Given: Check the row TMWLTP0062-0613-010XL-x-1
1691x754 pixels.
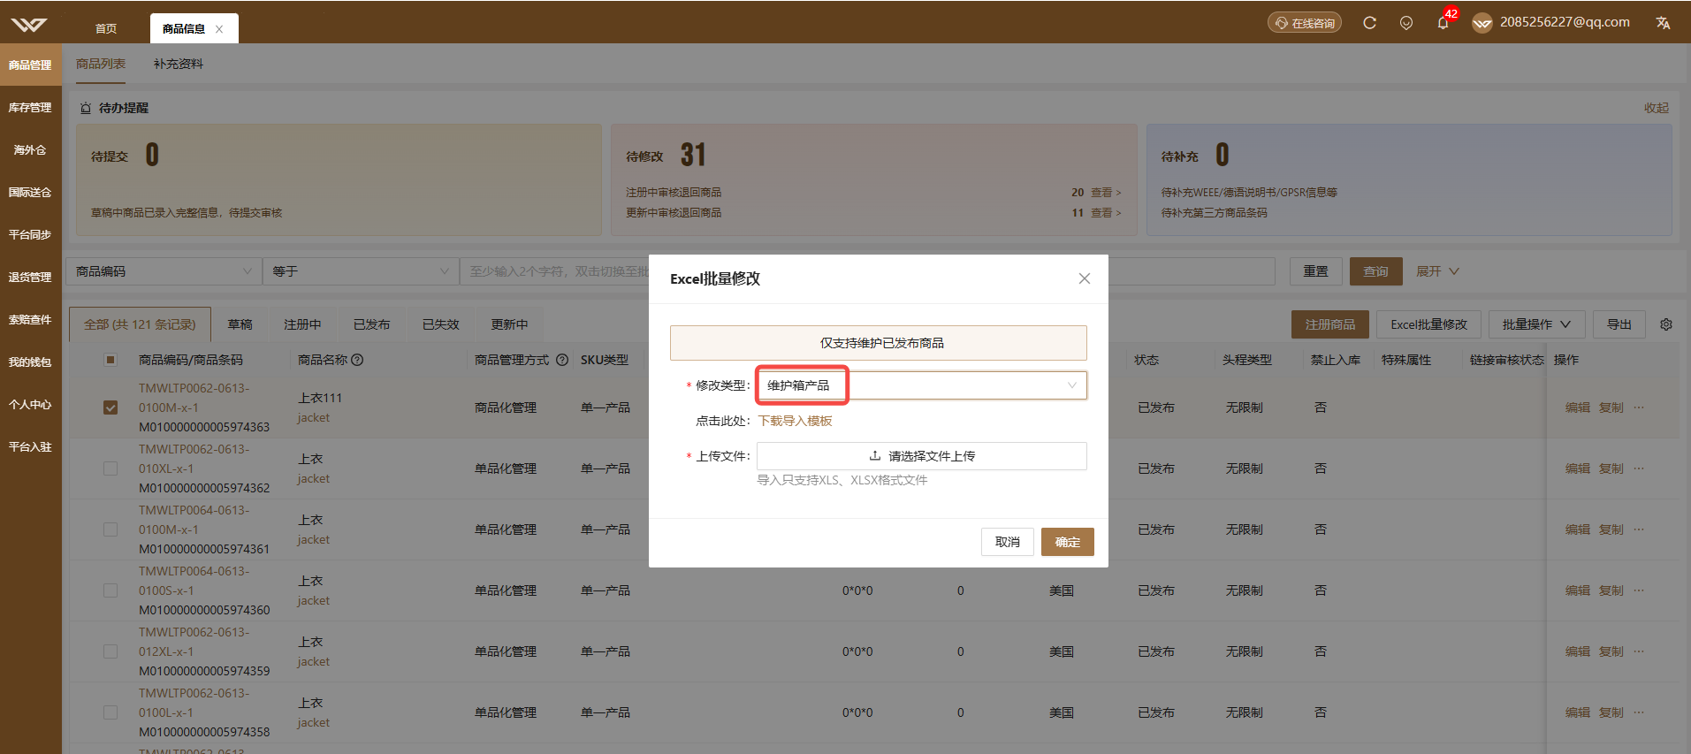Looking at the screenshot, I should 110,468.
